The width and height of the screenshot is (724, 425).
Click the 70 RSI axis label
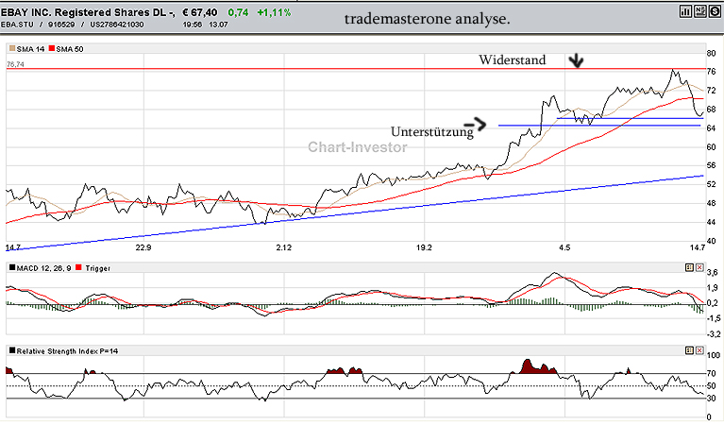[x=712, y=374]
